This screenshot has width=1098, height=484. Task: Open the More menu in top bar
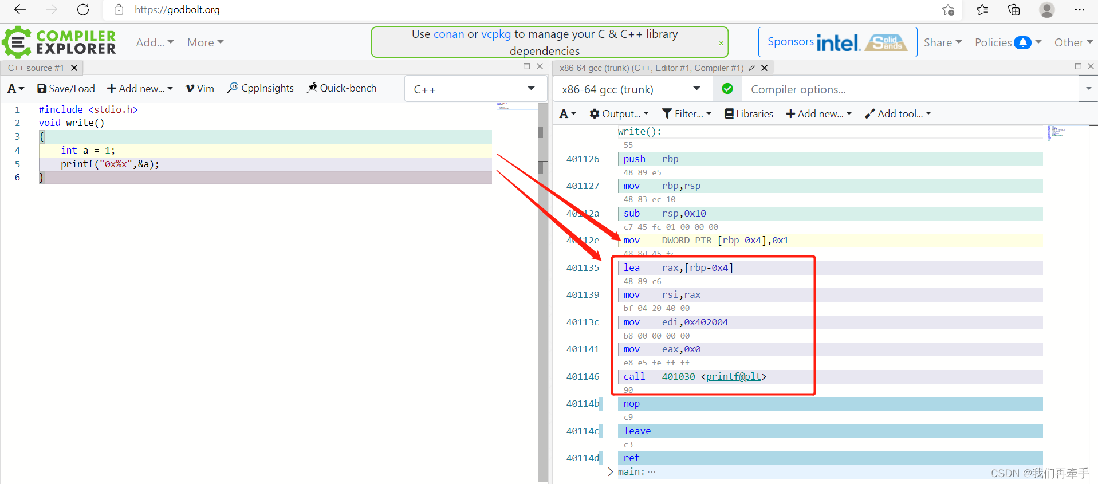click(x=205, y=42)
